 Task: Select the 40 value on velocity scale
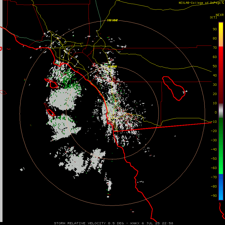tap(215, 75)
